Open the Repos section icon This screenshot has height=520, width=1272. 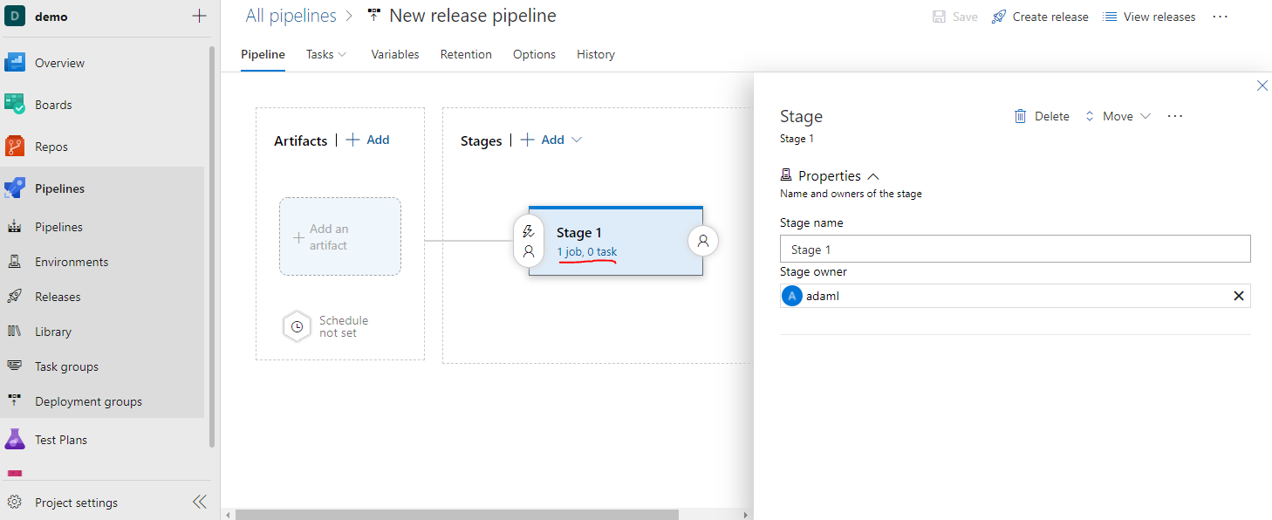[x=15, y=147]
